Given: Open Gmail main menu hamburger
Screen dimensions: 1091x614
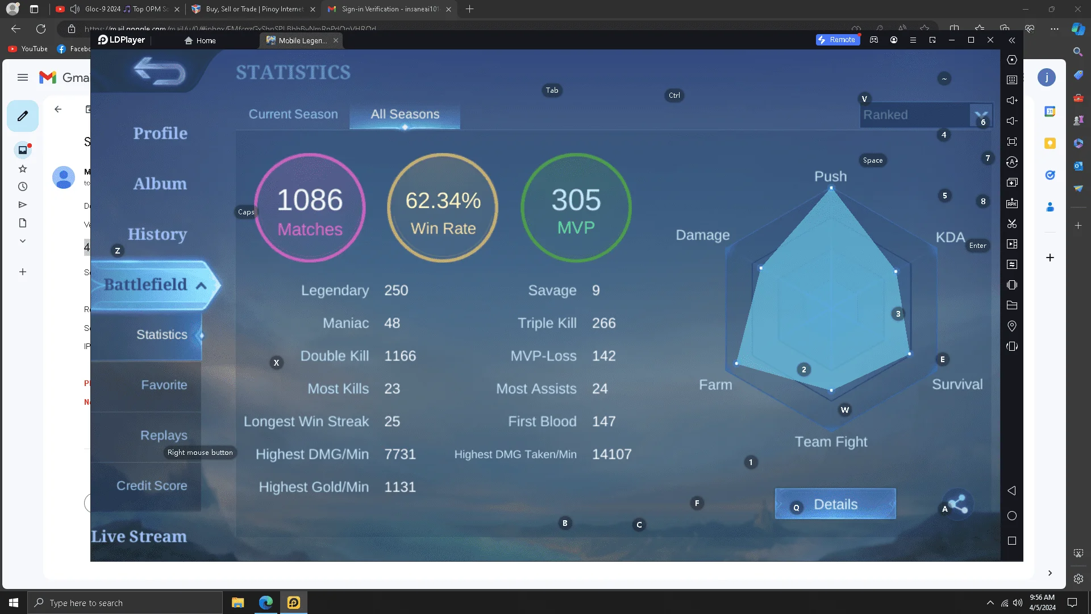Looking at the screenshot, I should click(x=23, y=77).
